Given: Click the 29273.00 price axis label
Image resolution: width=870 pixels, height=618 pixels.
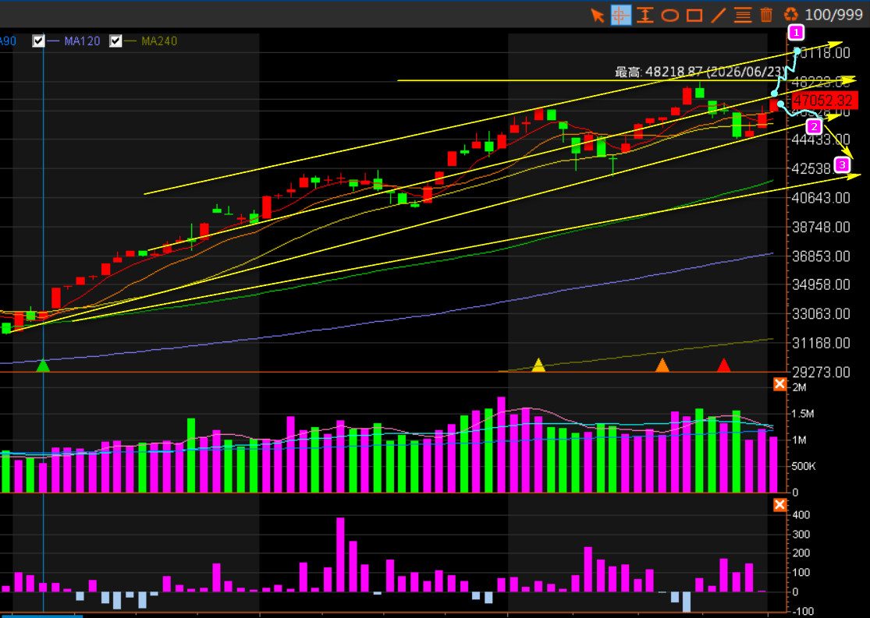Looking at the screenshot, I should (x=821, y=372).
